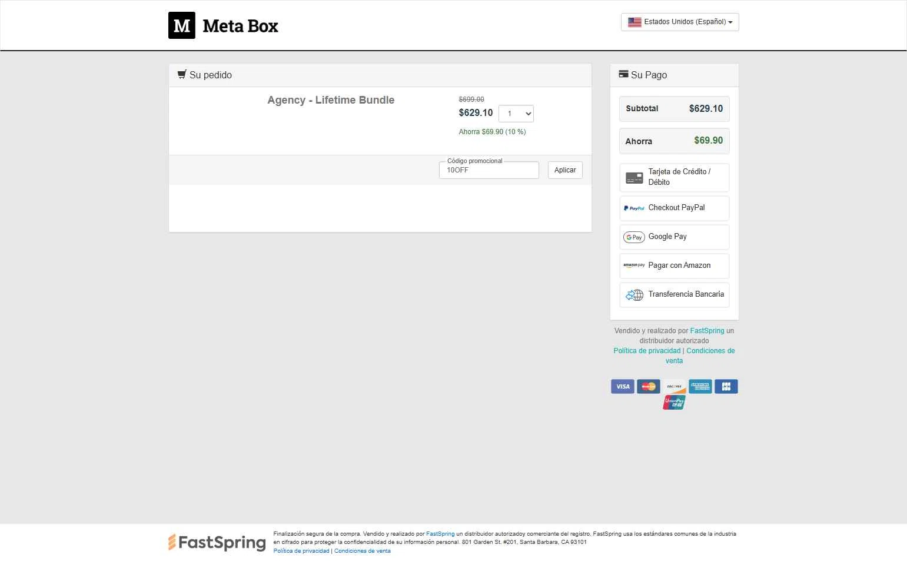Select Google Pay payment option
907x561 pixels.
(675, 237)
